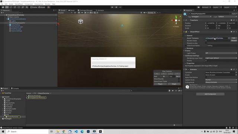Toggle the KinectParticlesVFX active checkbox in Inspector
Screen dimensions: 238x134
189,14
